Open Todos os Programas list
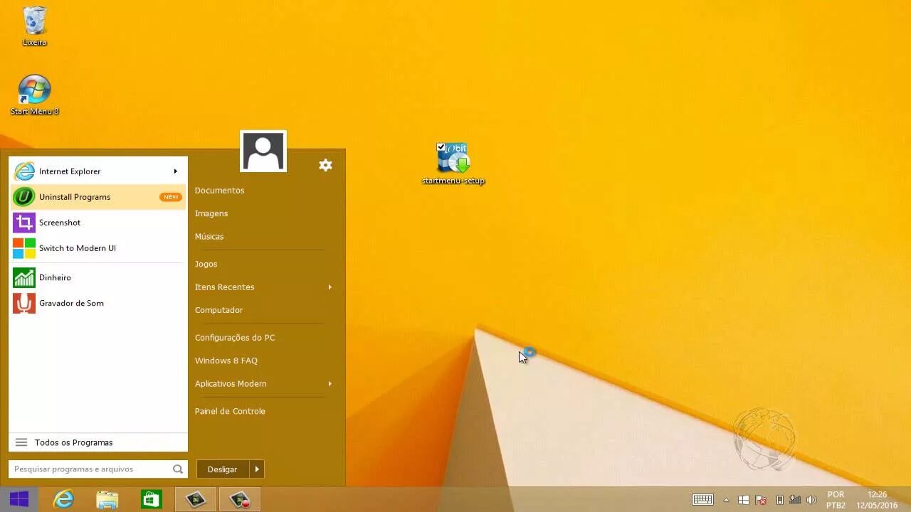Viewport: 911px width, 512px height. point(98,442)
